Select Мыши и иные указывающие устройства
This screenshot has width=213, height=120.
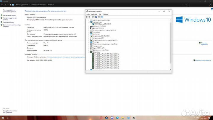click(105, 44)
